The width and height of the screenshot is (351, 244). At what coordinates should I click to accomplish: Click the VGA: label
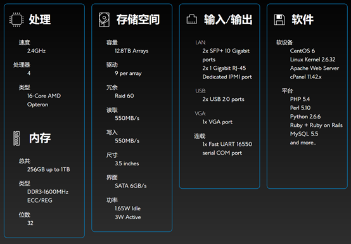(x=200, y=113)
